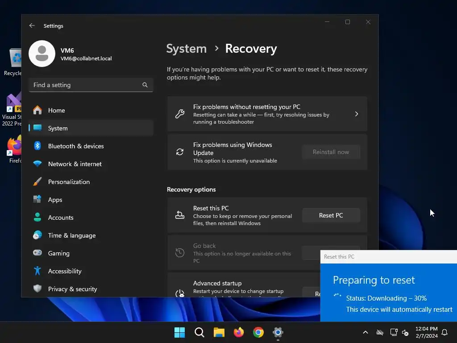Image resolution: width=457 pixels, height=343 pixels.
Task: Open taskbar Search
Action: 199,332
